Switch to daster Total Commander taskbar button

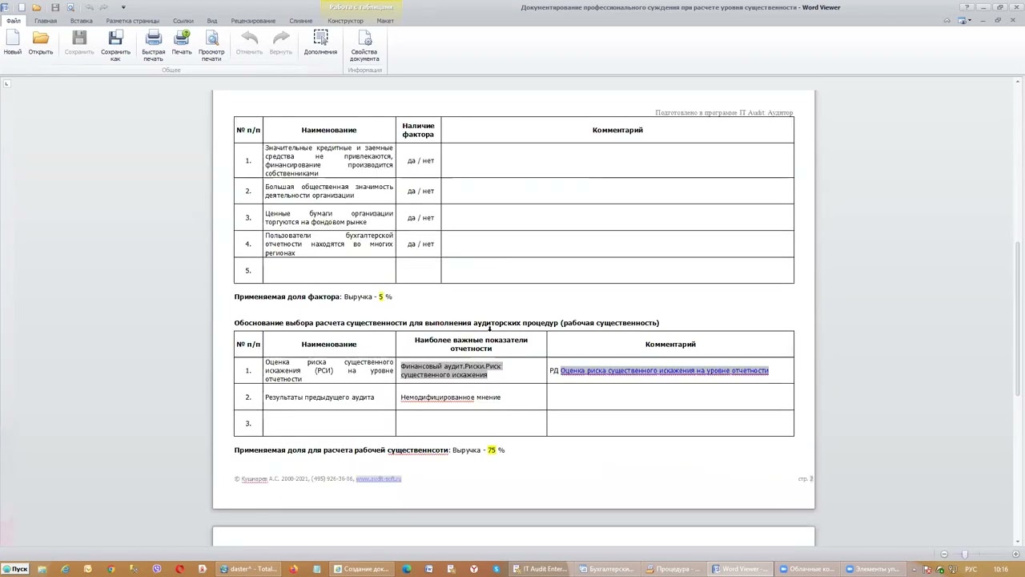[248, 569]
